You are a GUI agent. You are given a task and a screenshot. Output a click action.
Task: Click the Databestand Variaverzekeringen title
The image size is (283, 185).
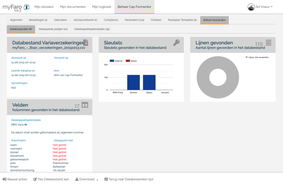click(x=48, y=43)
